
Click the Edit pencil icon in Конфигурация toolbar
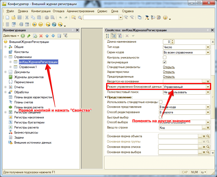[x=29, y=36]
